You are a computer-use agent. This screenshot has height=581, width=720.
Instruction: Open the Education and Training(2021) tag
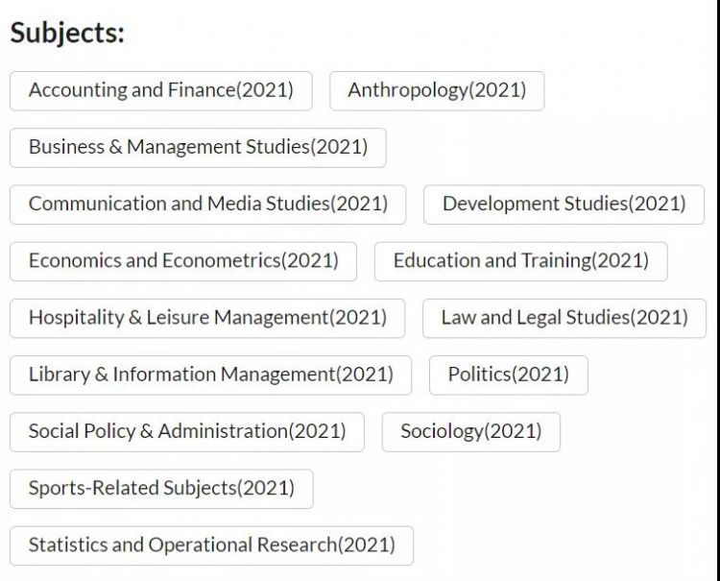(520, 260)
